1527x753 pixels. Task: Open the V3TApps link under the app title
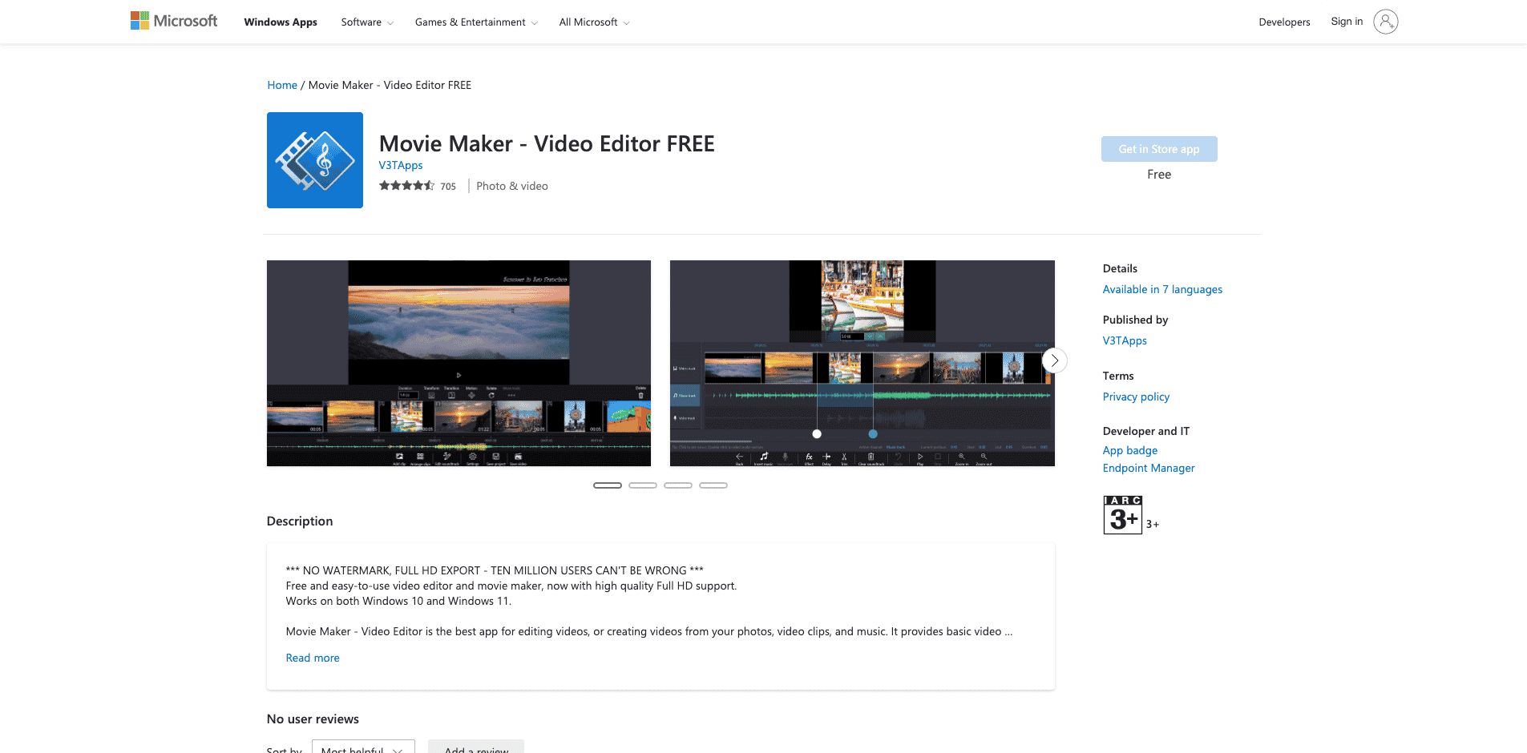click(x=401, y=165)
